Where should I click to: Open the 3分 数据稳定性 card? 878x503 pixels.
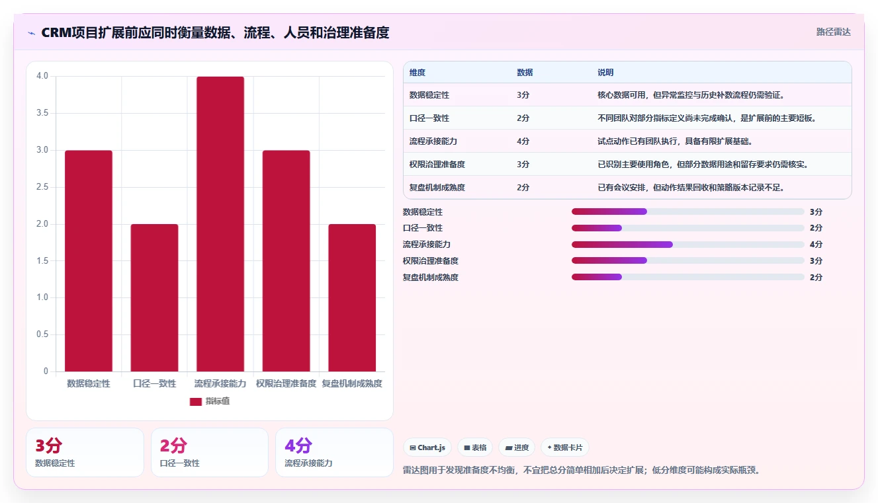coord(85,452)
